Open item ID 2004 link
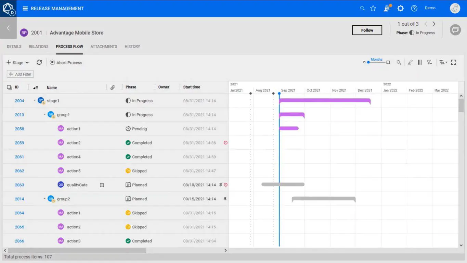Screen dimensions: 467x263 20,101
